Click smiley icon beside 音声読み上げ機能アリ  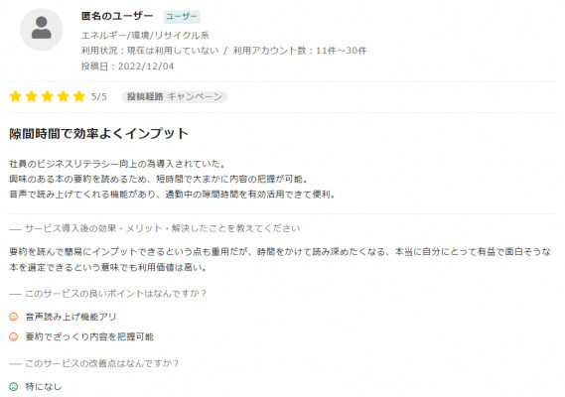tap(13, 317)
